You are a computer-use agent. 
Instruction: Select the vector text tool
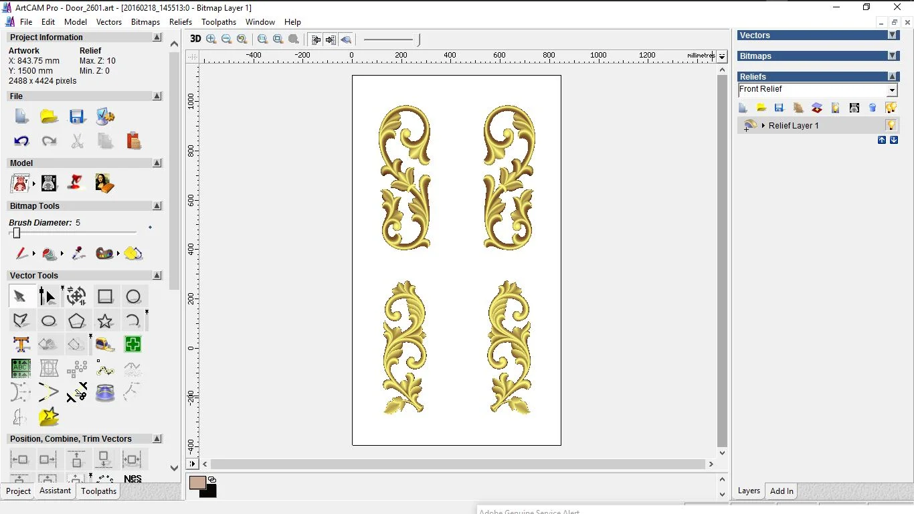click(x=21, y=345)
